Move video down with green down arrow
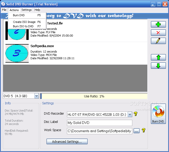This screenshot has height=152, width=169. click(x=158, y=66)
